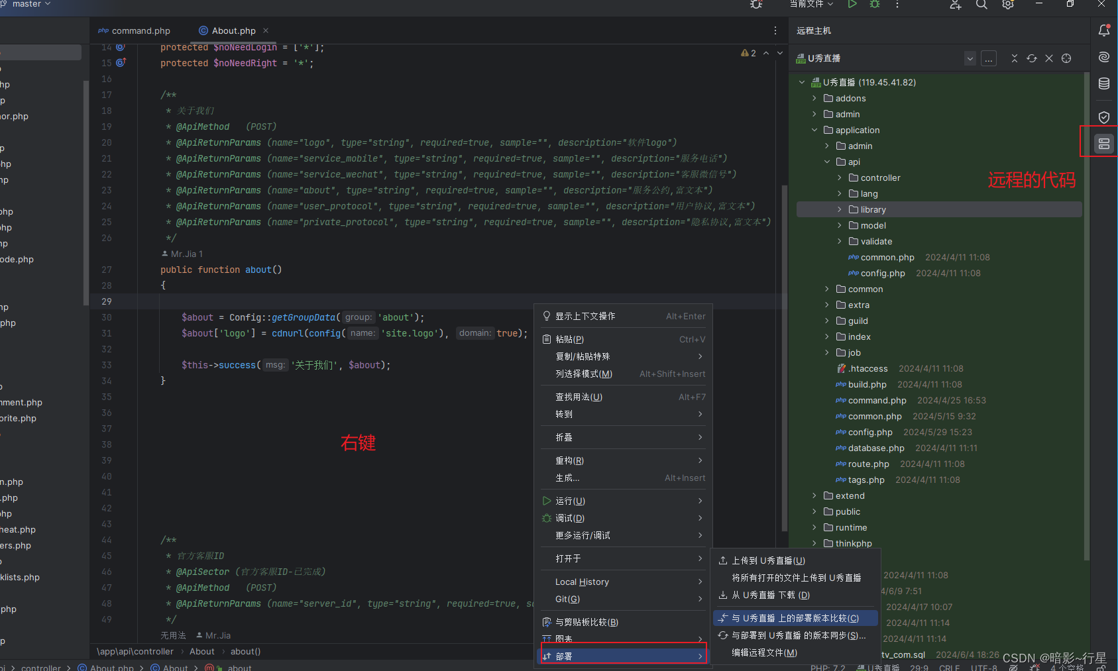Image resolution: width=1118 pixels, height=671 pixels.
Task: Open the Git(G) submenu
Action: 624,599
